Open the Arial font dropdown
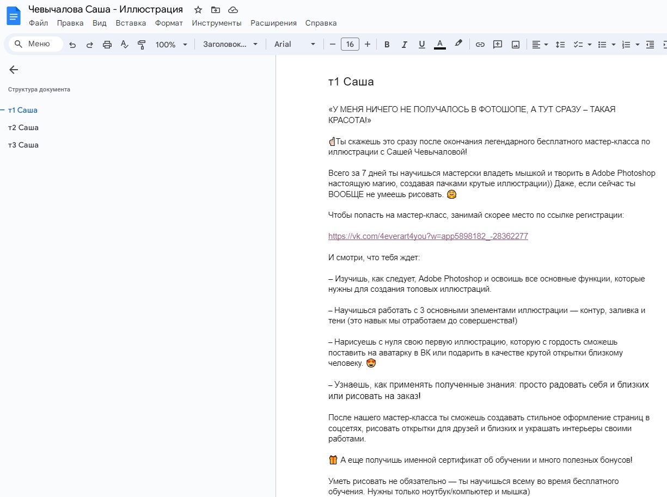 [x=295, y=45]
